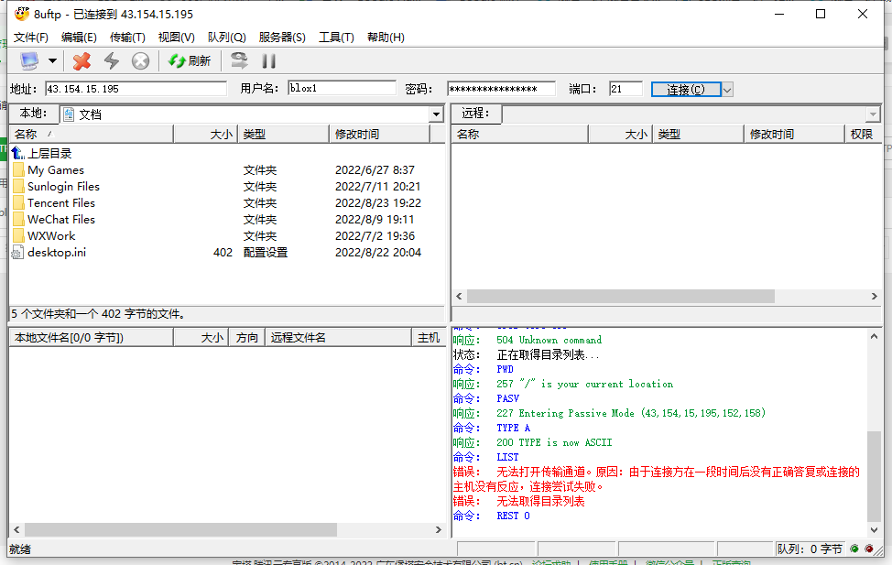Screen dimensions: 892x565
Task: Sort local files by 修改时间 column
Action: click(x=379, y=135)
